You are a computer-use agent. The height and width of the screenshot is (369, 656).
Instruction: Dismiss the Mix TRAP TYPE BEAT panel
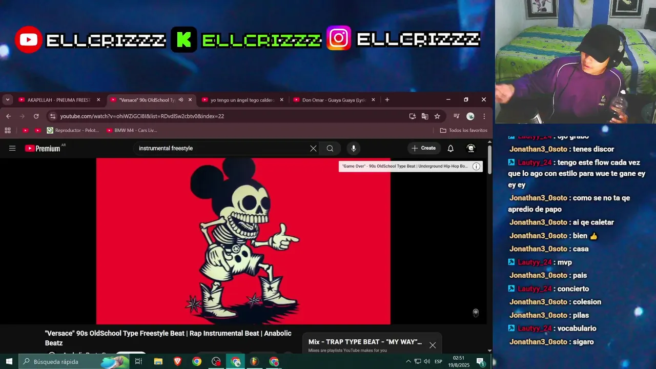433,345
